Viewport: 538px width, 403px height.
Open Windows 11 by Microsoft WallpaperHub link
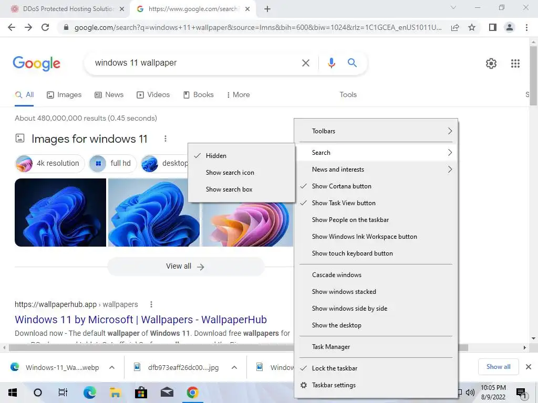pyautogui.click(x=141, y=320)
